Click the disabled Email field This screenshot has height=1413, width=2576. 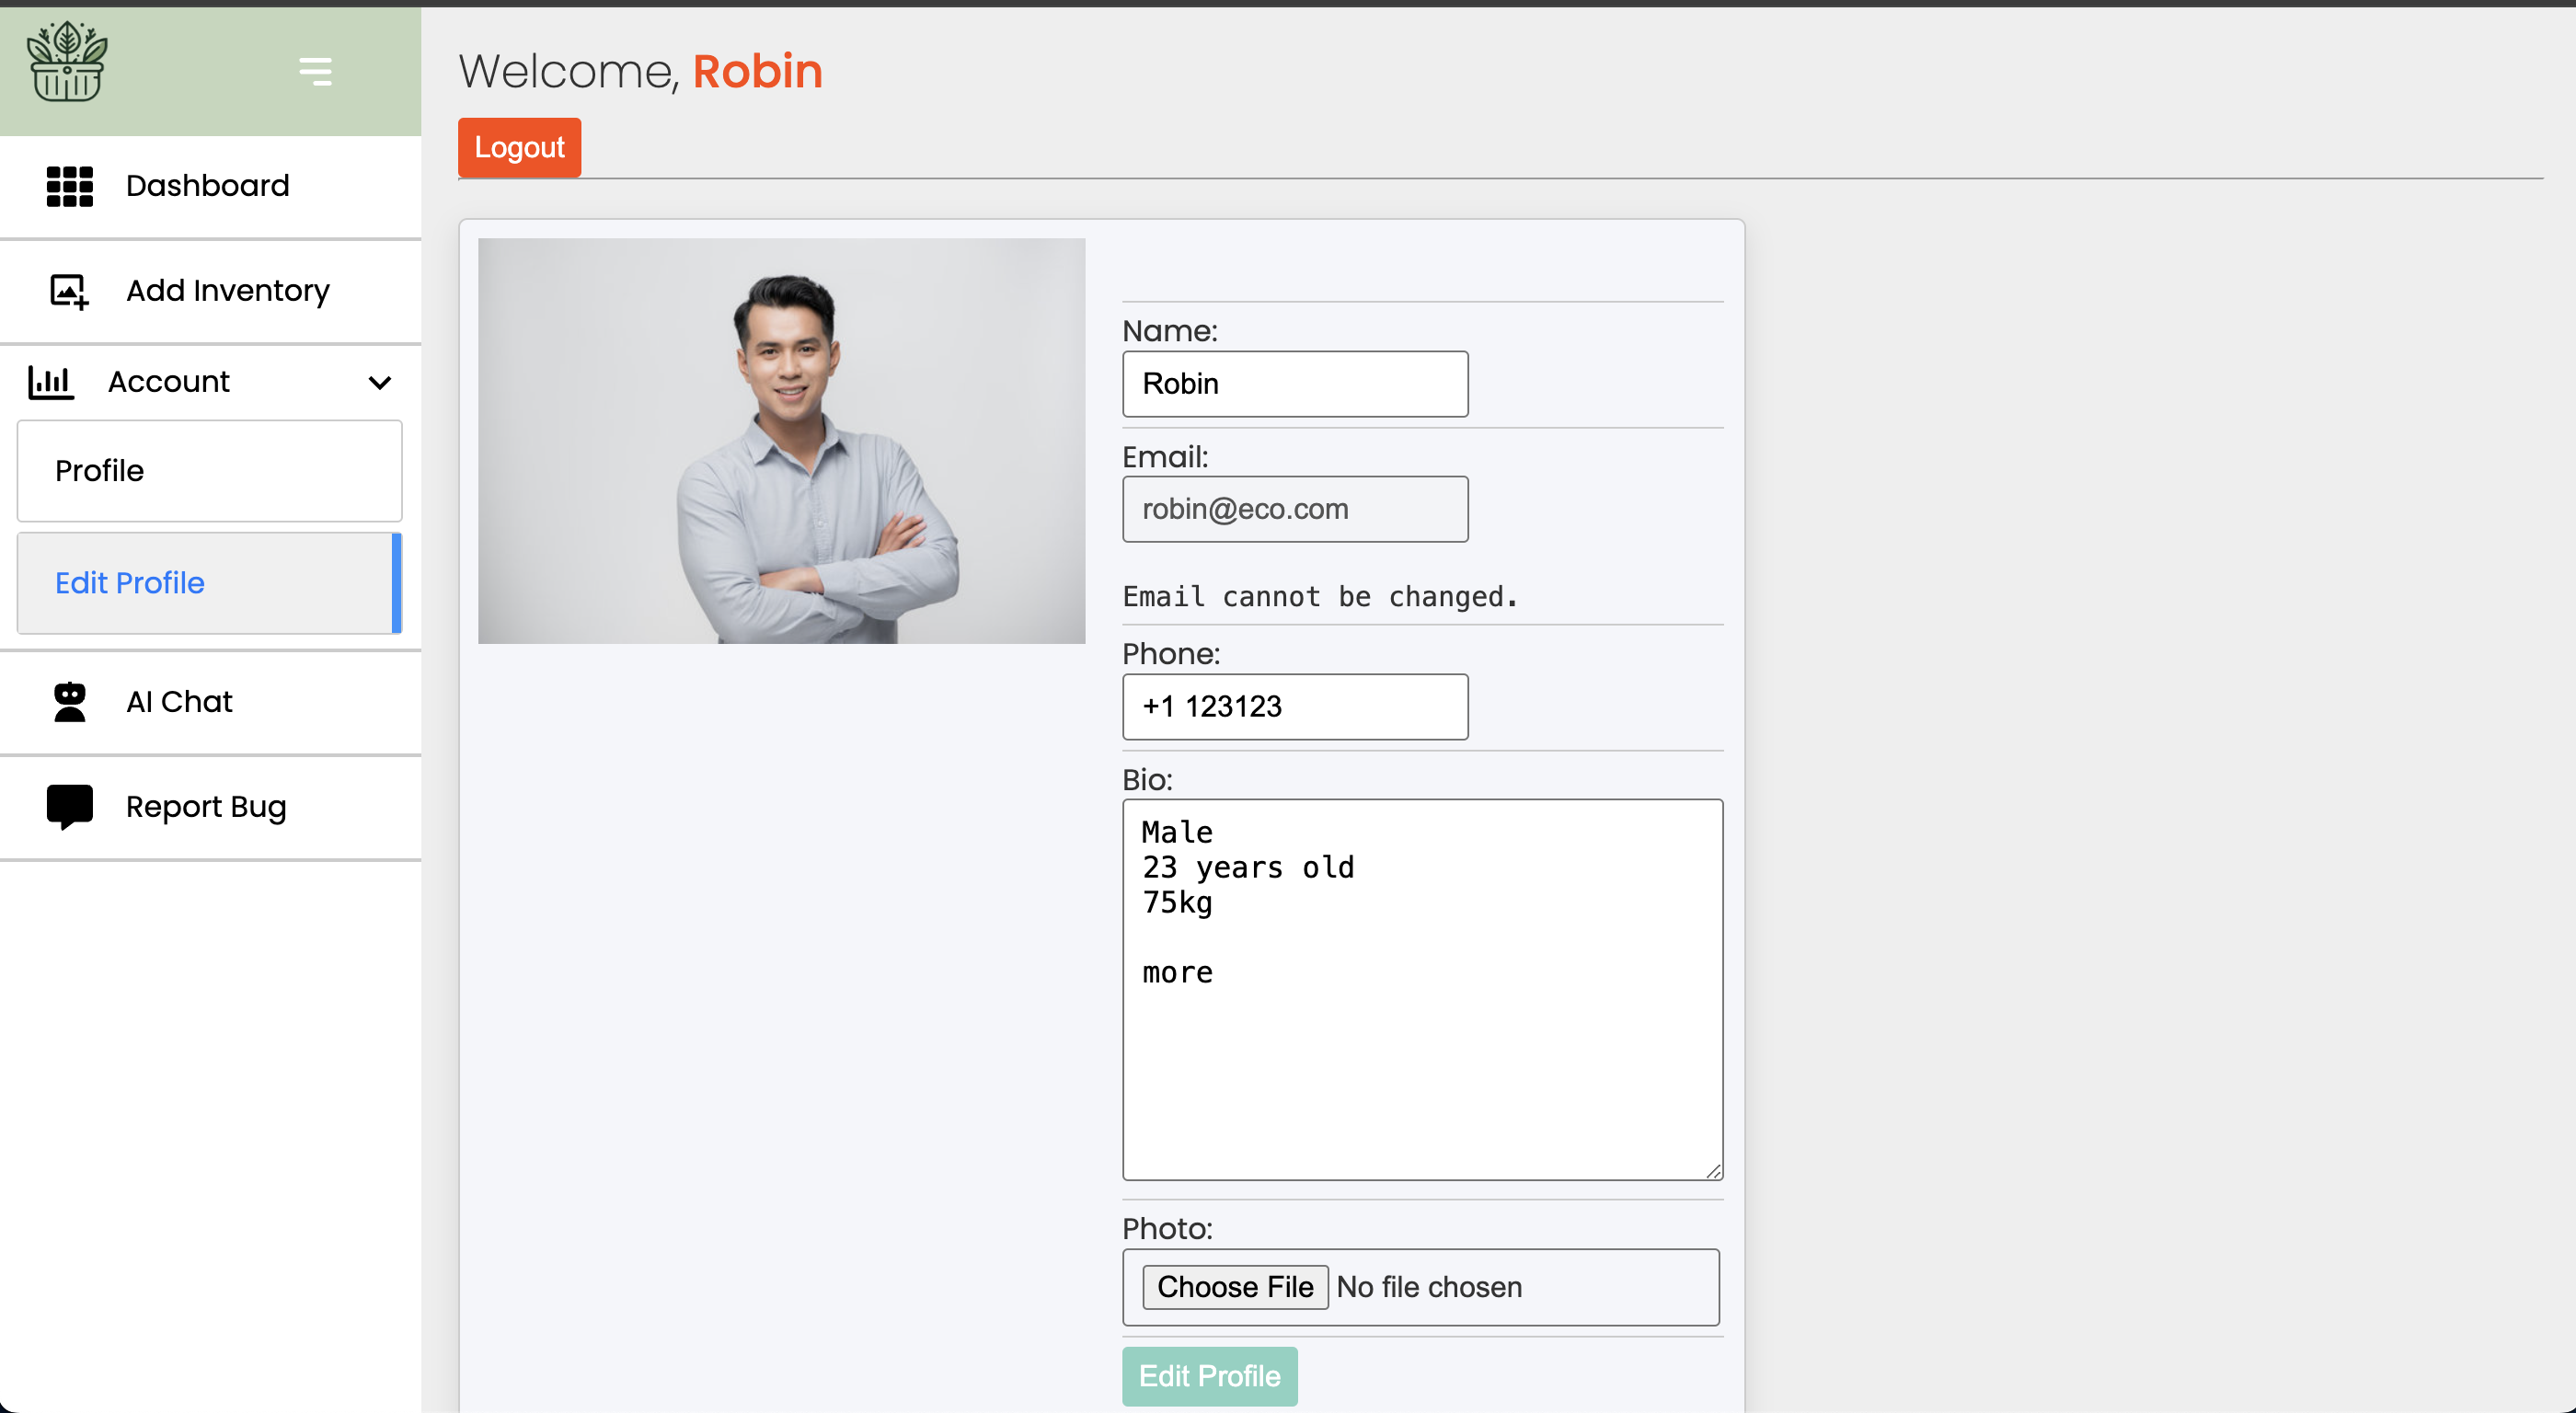[x=1294, y=509]
